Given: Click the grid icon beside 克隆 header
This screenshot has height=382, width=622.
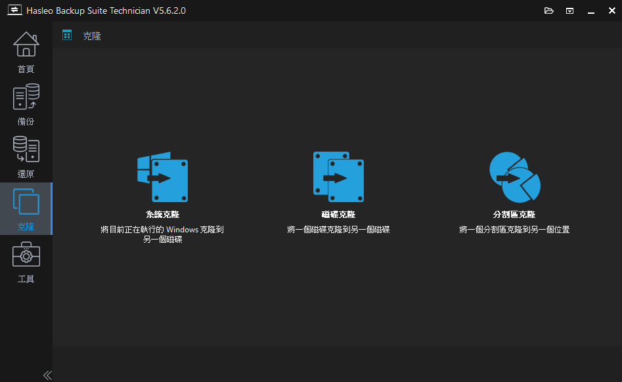Looking at the screenshot, I should pos(67,35).
